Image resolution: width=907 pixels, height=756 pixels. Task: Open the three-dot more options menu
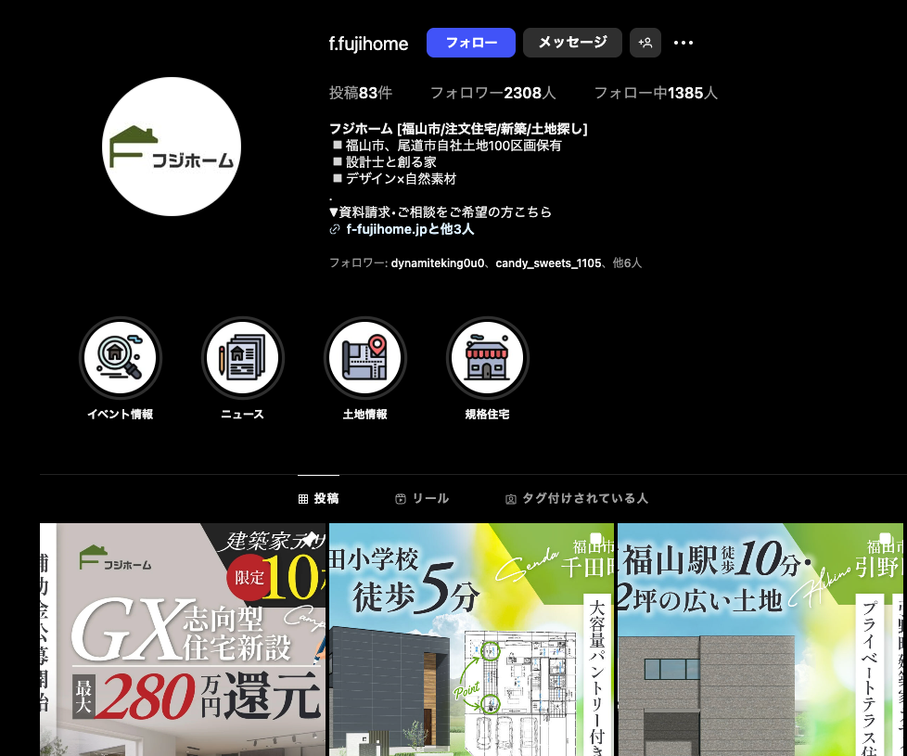(x=683, y=43)
